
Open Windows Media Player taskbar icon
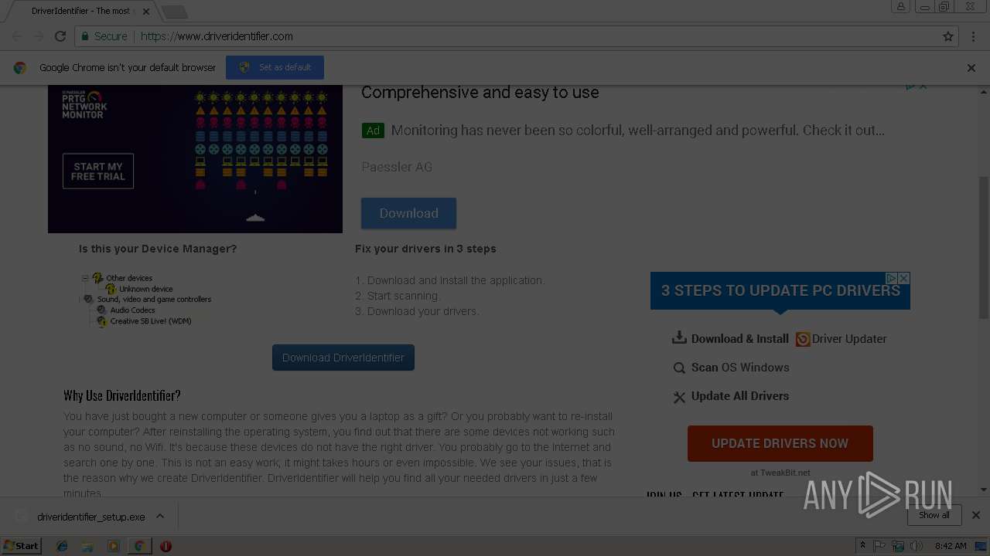click(x=114, y=546)
